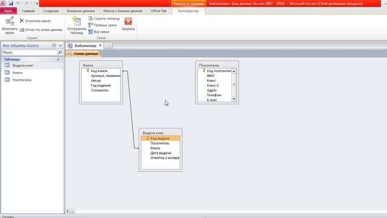Click Скрыть таблицу

[104, 19]
